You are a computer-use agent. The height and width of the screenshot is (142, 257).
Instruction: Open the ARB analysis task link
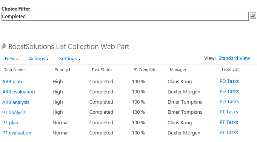tap(16, 102)
